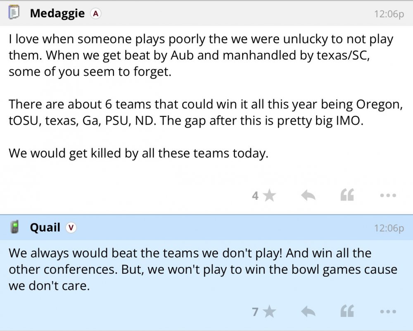Star Quail's post
413x331 pixels.
click(x=269, y=312)
